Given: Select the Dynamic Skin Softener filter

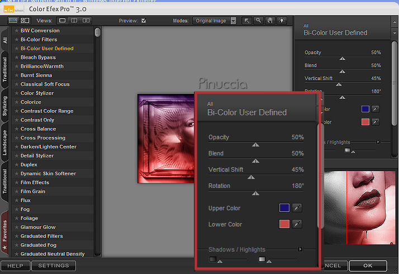Looking at the screenshot, I should point(48,173).
